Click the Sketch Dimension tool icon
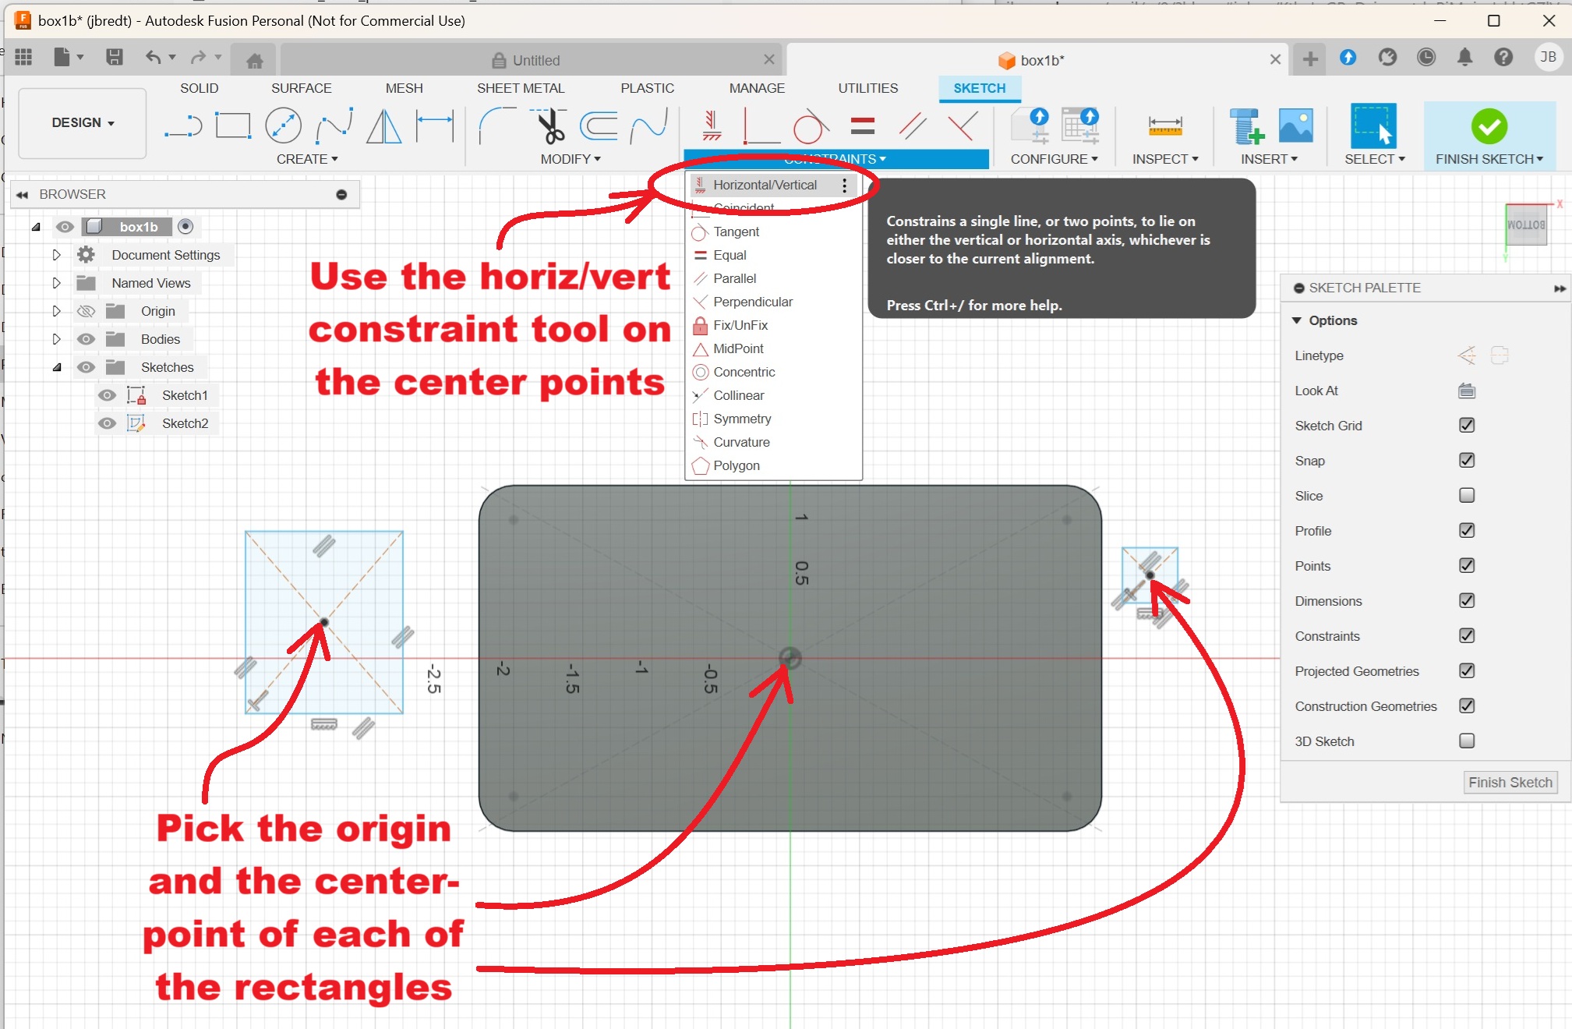Image resolution: width=1572 pixels, height=1029 pixels. [x=434, y=126]
